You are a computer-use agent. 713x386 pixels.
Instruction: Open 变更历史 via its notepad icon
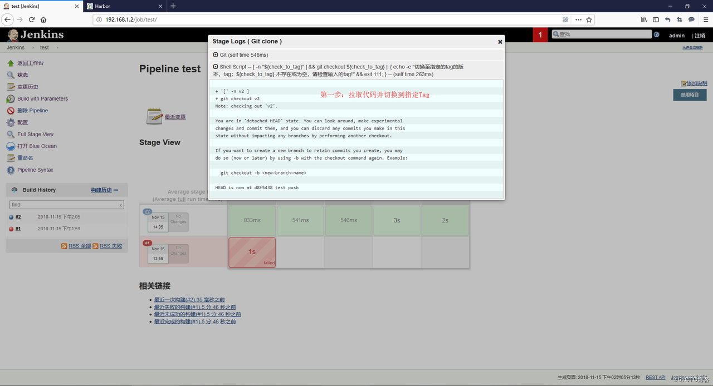(x=11, y=87)
